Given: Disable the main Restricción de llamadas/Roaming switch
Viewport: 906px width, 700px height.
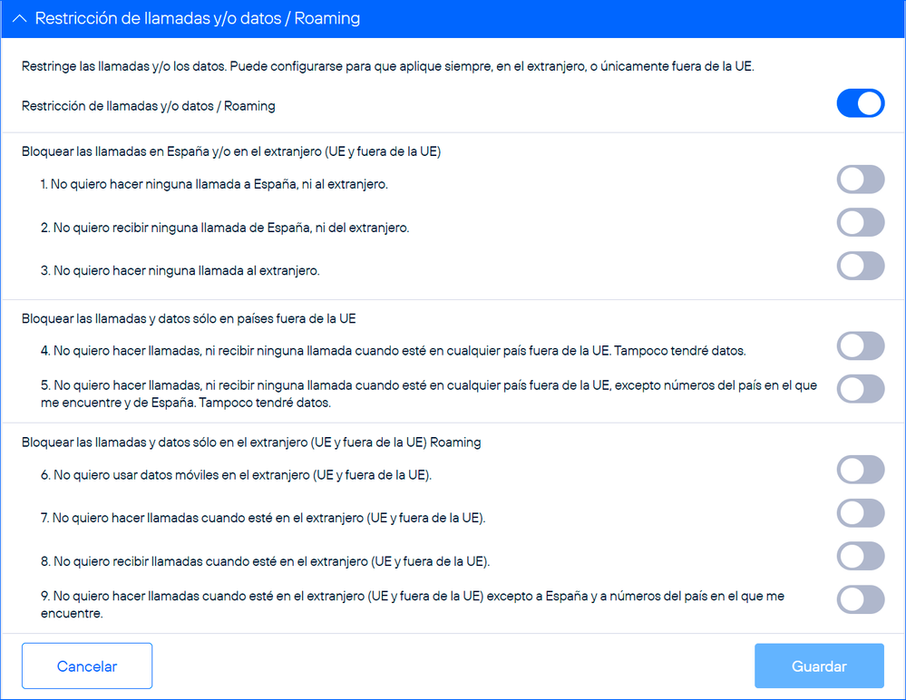Looking at the screenshot, I should coord(860,104).
